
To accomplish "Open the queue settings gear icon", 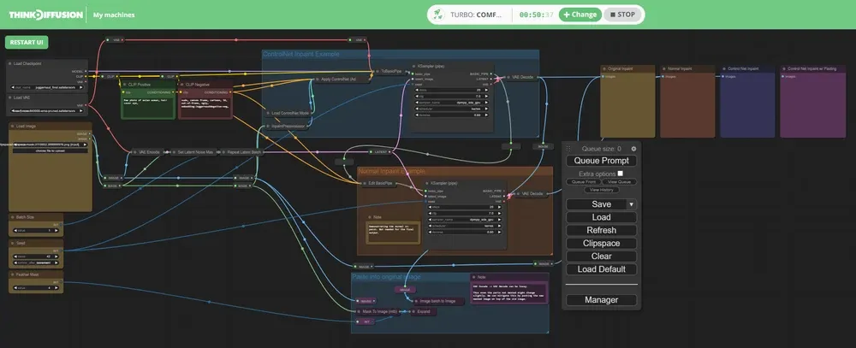I will (x=633, y=149).
